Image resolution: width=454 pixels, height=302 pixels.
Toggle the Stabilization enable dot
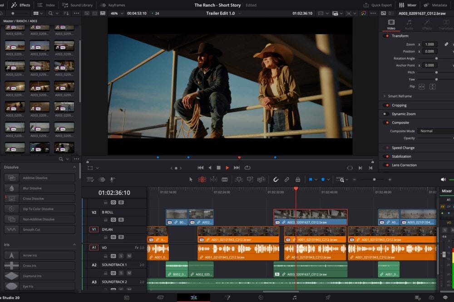(x=387, y=156)
